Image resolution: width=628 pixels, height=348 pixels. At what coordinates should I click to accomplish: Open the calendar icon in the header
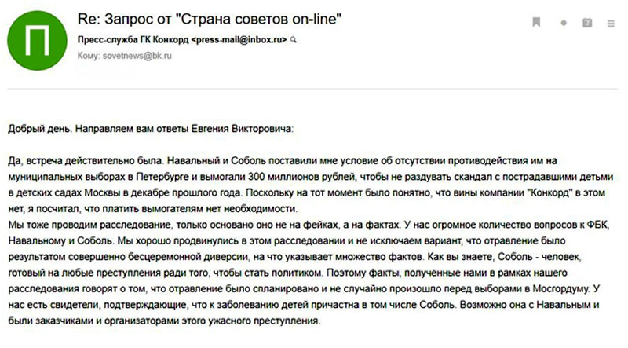586,23
